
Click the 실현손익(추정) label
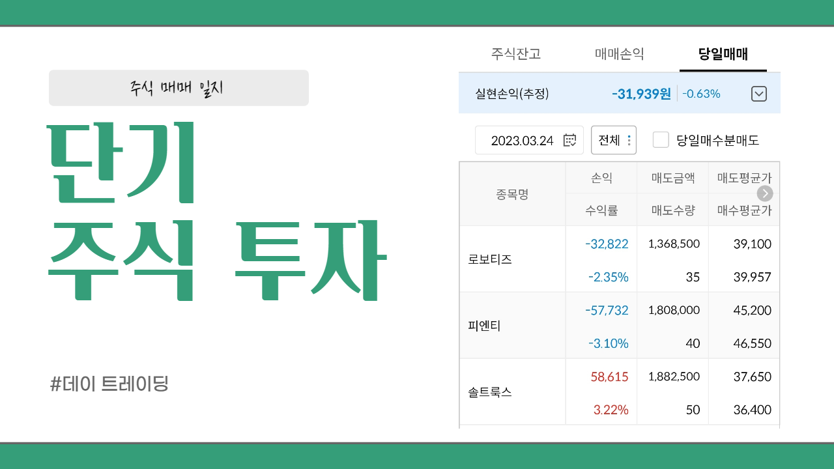(512, 94)
